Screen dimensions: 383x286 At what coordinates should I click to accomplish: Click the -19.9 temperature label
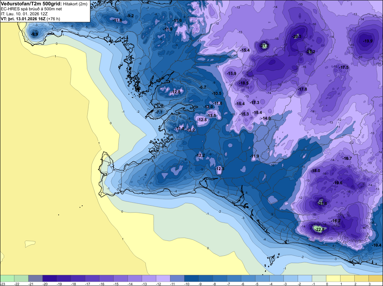pos(368,41)
